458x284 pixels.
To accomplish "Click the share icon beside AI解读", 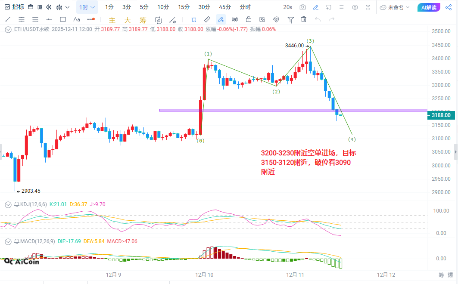I will coord(448,7).
